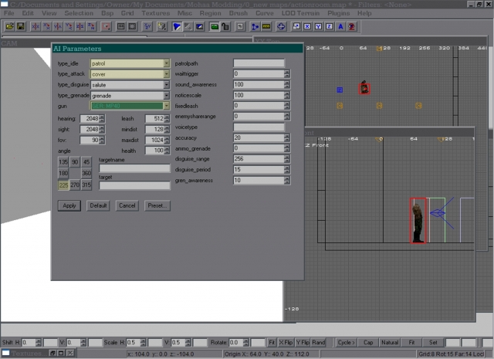The image size is (494, 359).
Task: Click the red dotted select-complete-tall toolbar icon
Action: tap(106, 26)
